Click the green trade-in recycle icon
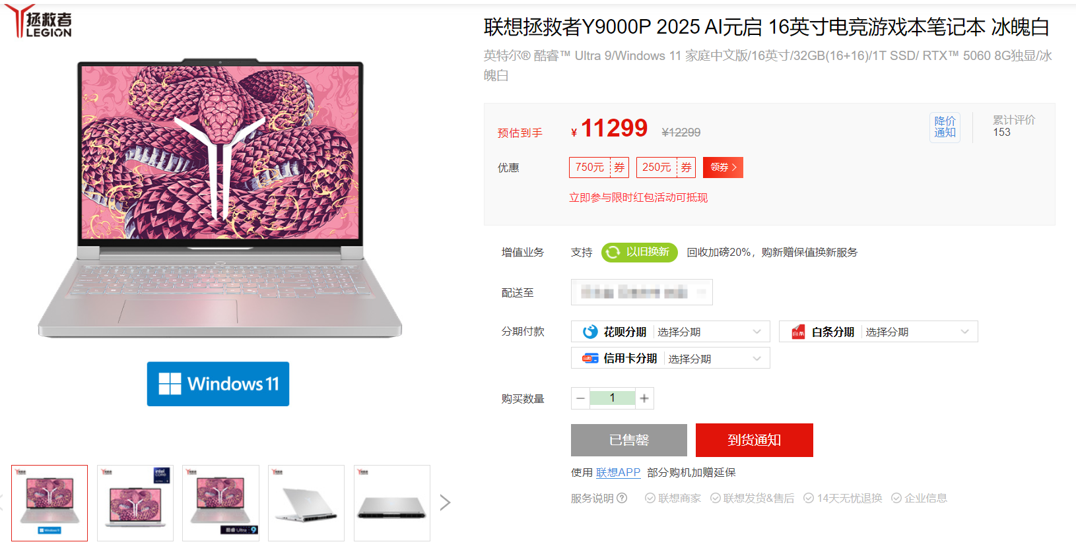 point(613,253)
